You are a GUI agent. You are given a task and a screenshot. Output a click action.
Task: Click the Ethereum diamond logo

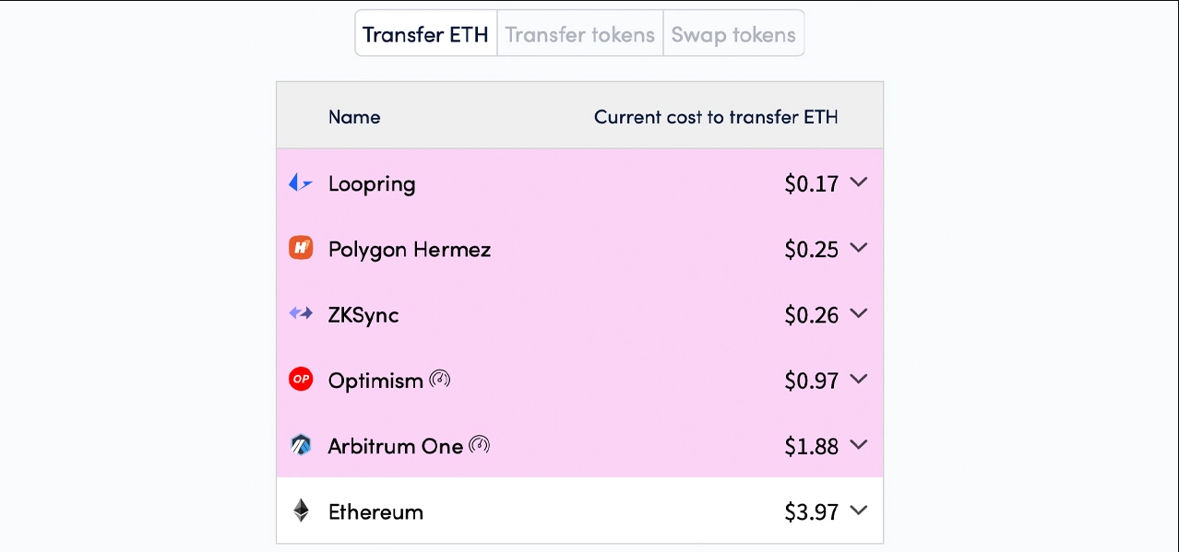(x=301, y=511)
